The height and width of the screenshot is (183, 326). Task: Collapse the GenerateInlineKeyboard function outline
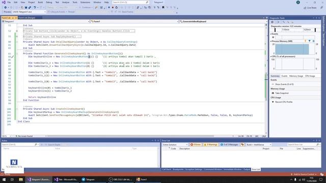pyautogui.click(x=17, y=53)
